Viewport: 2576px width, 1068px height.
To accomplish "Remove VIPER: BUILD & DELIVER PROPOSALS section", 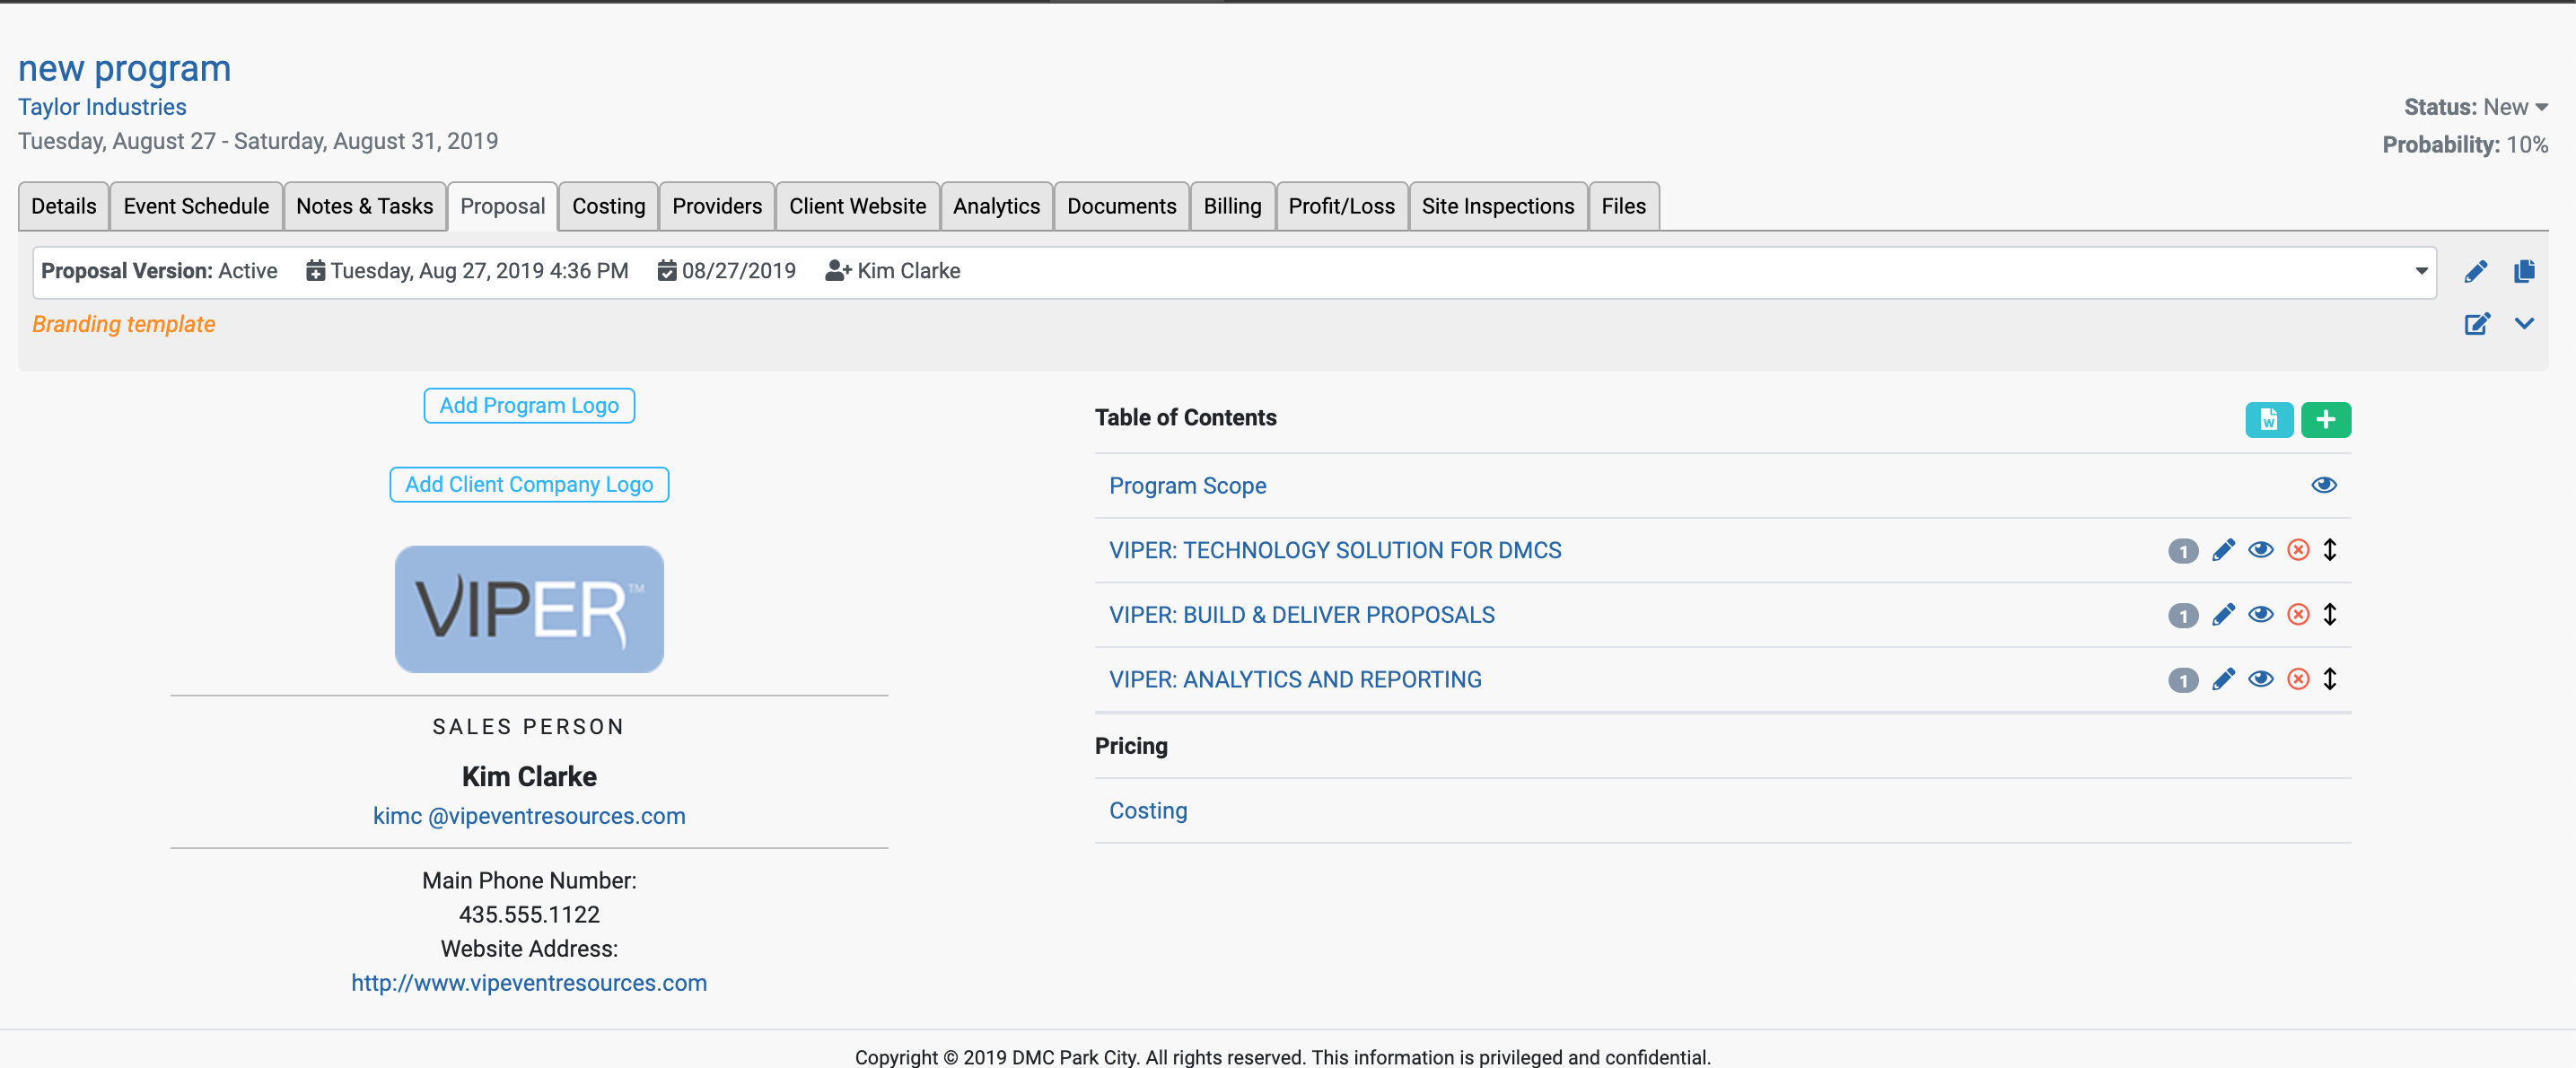I will pos(2298,614).
